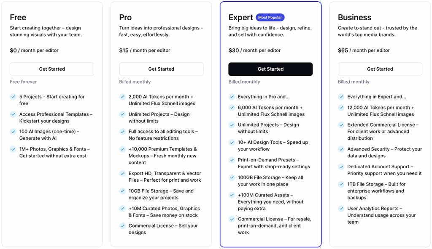This screenshot has width=432, height=249.
Task: Click the checkmark next to "10+ AI Design Tools"
Action: click(232, 142)
